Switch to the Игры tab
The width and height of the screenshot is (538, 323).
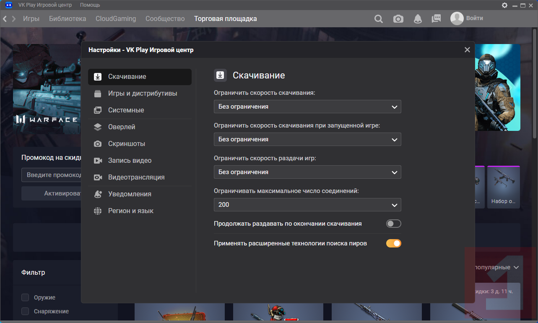click(x=31, y=19)
